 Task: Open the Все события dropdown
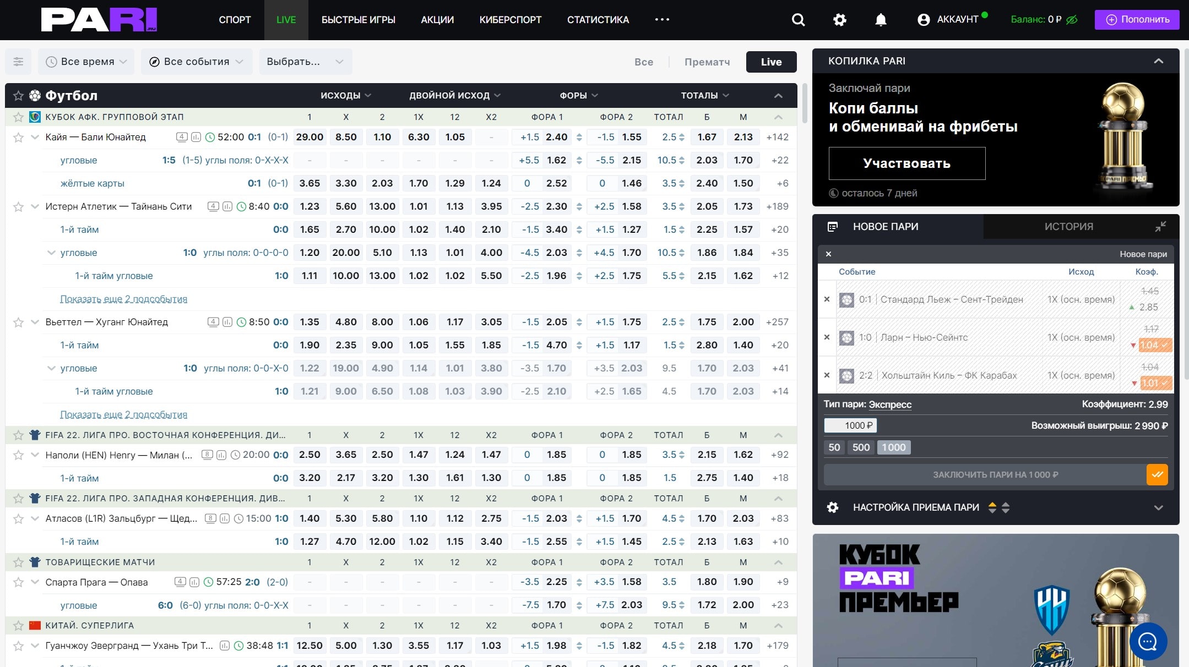(197, 62)
